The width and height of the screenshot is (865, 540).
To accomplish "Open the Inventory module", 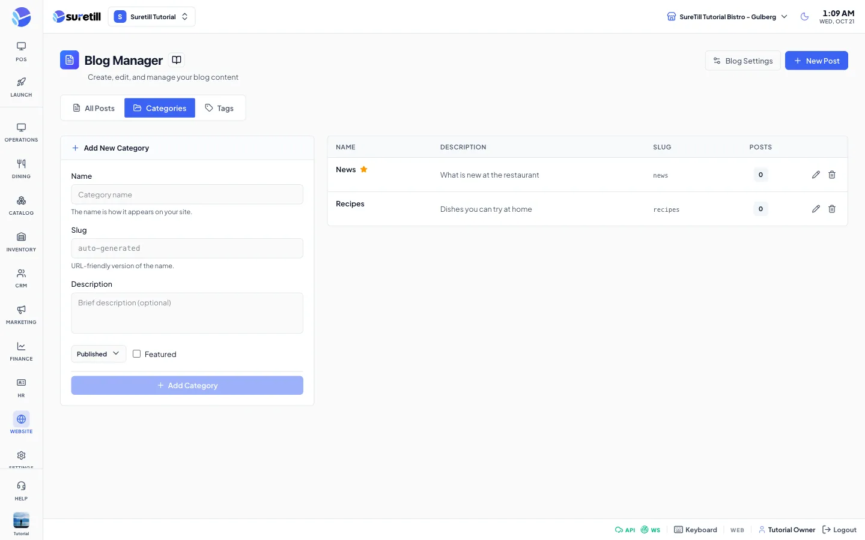I will (21, 242).
